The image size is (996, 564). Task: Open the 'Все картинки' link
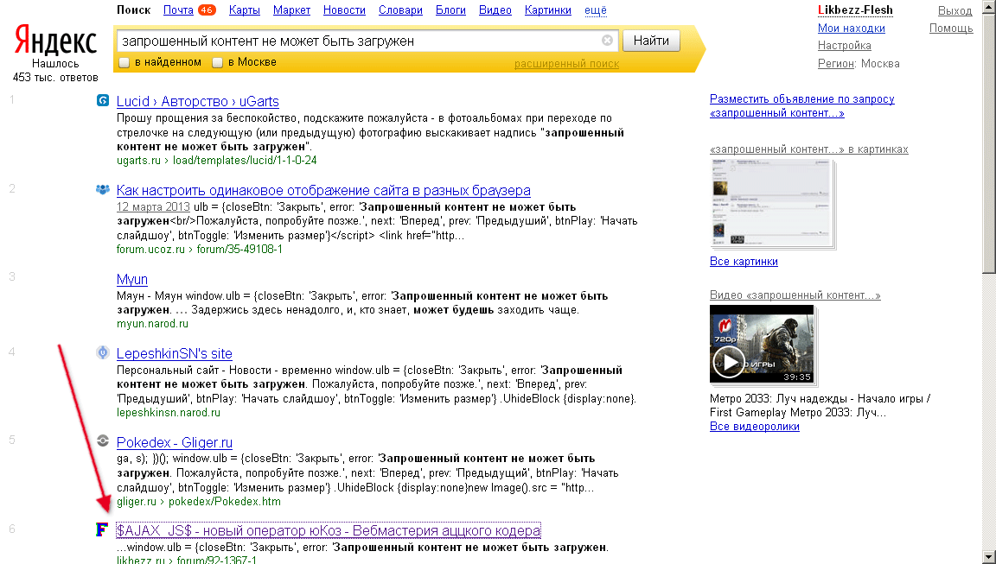[744, 262]
